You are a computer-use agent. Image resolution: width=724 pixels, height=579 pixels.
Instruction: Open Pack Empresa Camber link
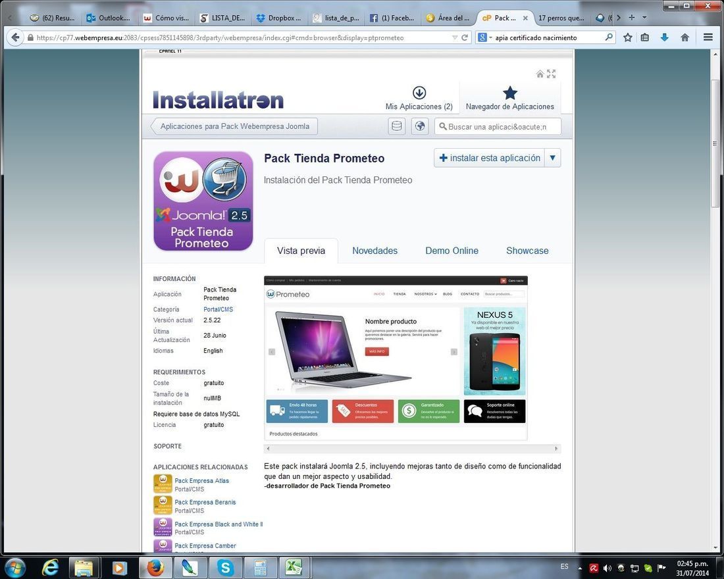pos(205,545)
